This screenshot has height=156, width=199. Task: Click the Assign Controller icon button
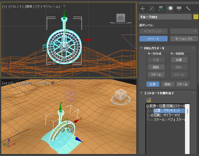[149, 100]
